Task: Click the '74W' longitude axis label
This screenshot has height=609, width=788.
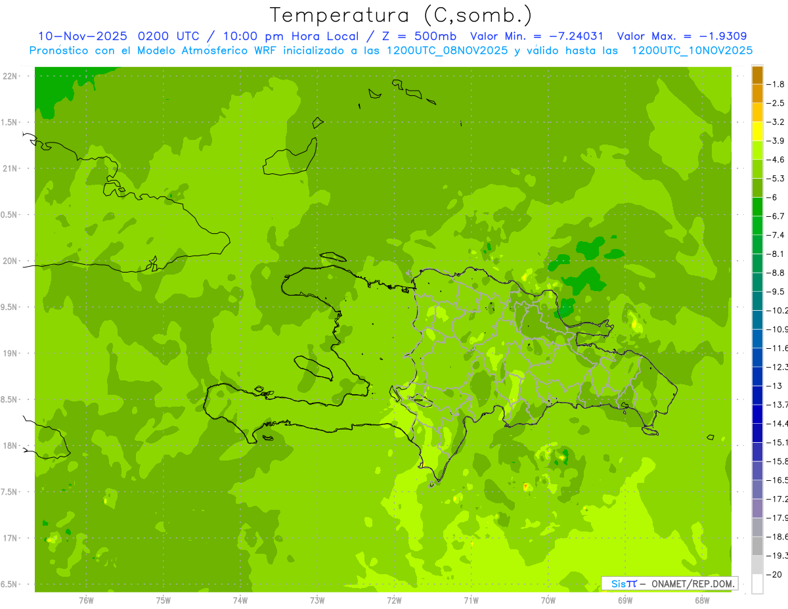Action: [x=240, y=600]
